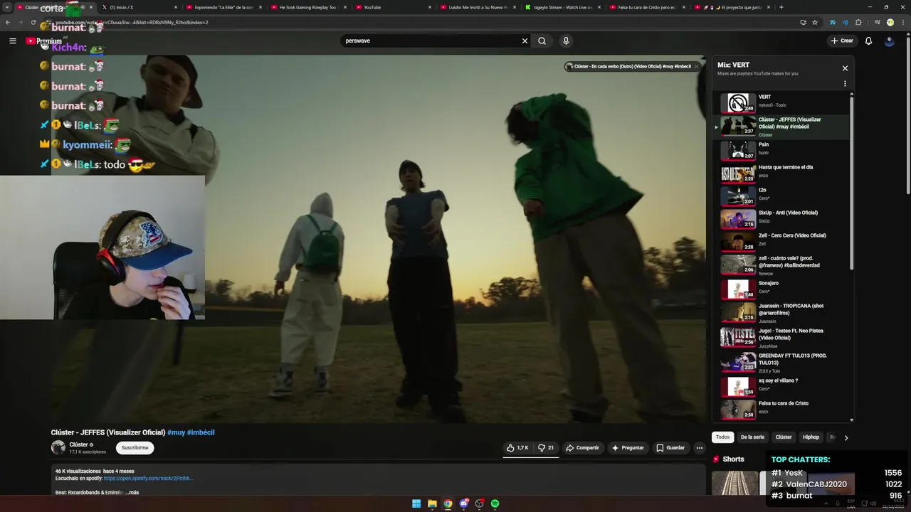Select the Hiphop filter chip

811,437
